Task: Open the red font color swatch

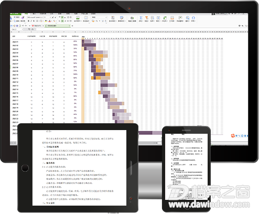Action: coord(50,21)
